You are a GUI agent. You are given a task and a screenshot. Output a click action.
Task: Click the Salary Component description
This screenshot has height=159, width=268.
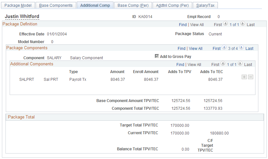pos(86,58)
